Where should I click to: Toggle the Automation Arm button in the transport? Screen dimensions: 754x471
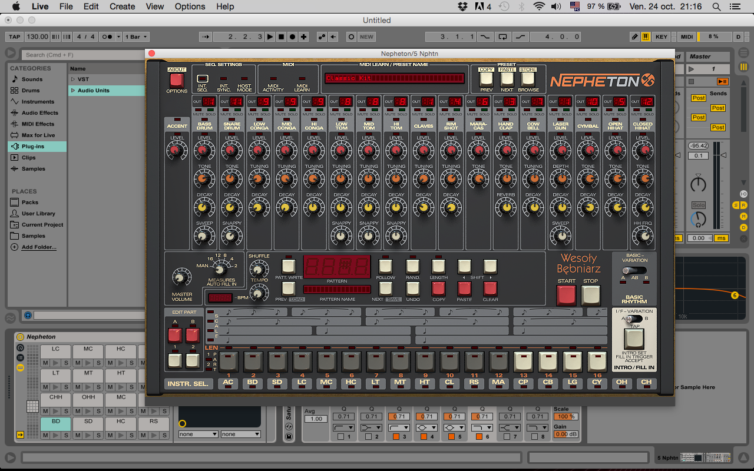tap(322, 37)
